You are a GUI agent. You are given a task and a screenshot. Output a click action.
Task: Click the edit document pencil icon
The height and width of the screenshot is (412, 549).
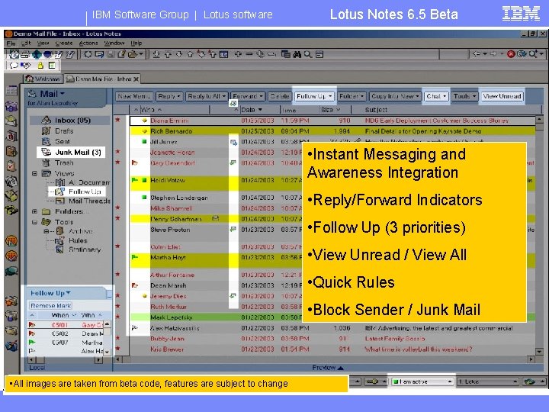point(121,54)
